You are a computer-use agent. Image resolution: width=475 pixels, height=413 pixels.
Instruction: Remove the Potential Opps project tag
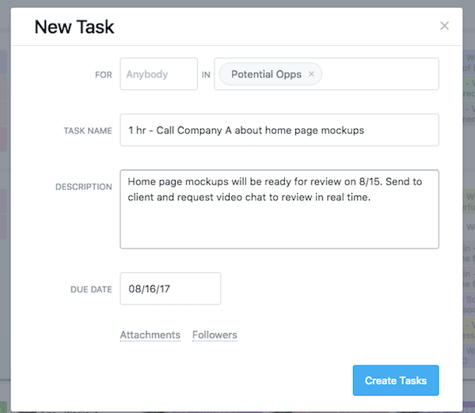click(x=311, y=74)
